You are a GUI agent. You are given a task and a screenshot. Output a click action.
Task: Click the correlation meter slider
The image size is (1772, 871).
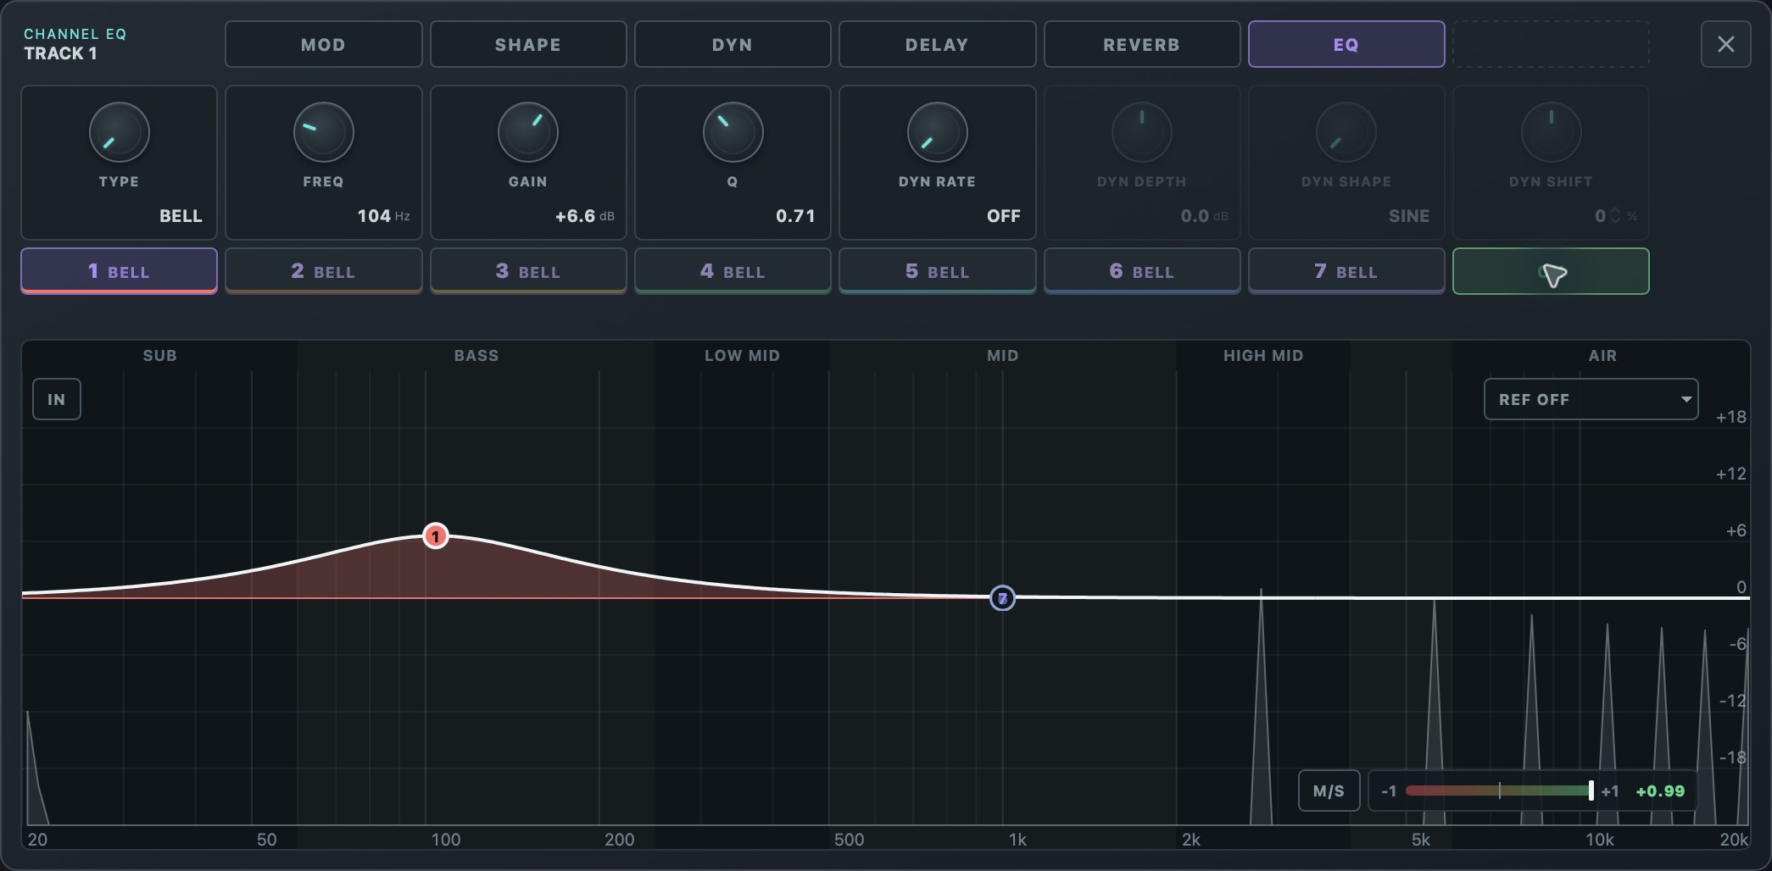pyautogui.click(x=1499, y=791)
